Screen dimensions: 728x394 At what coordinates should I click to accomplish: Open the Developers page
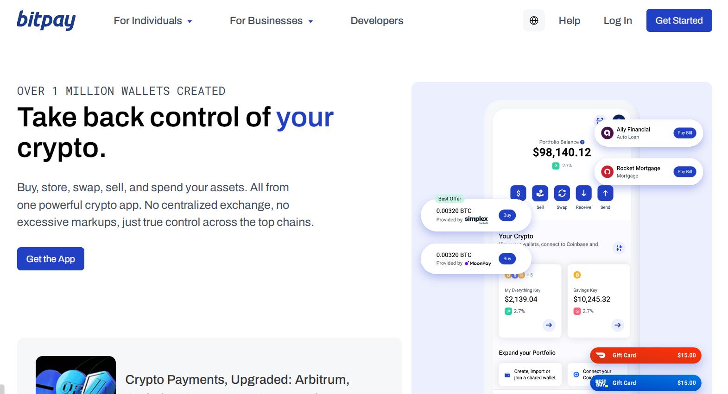377,21
